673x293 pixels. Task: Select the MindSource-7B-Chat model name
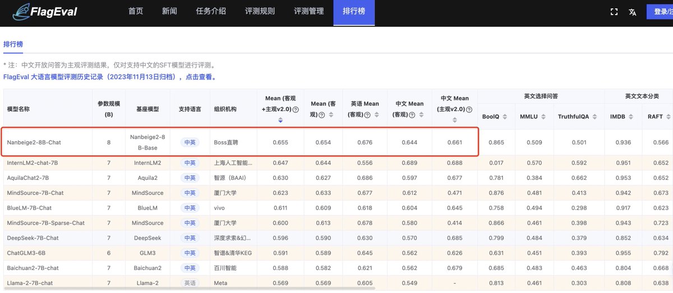click(35, 193)
